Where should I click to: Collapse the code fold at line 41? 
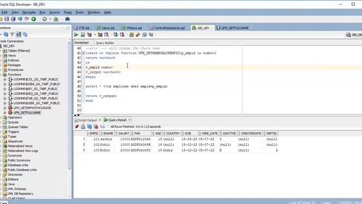click(83, 53)
